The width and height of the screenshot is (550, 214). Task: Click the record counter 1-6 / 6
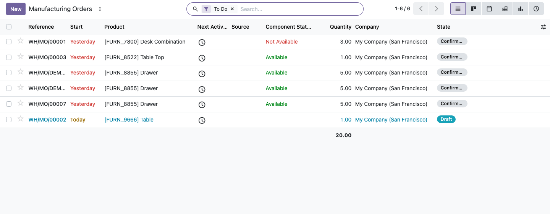(403, 9)
